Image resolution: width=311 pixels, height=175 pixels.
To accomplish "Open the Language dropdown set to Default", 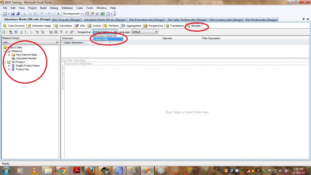I will [156, 32].
